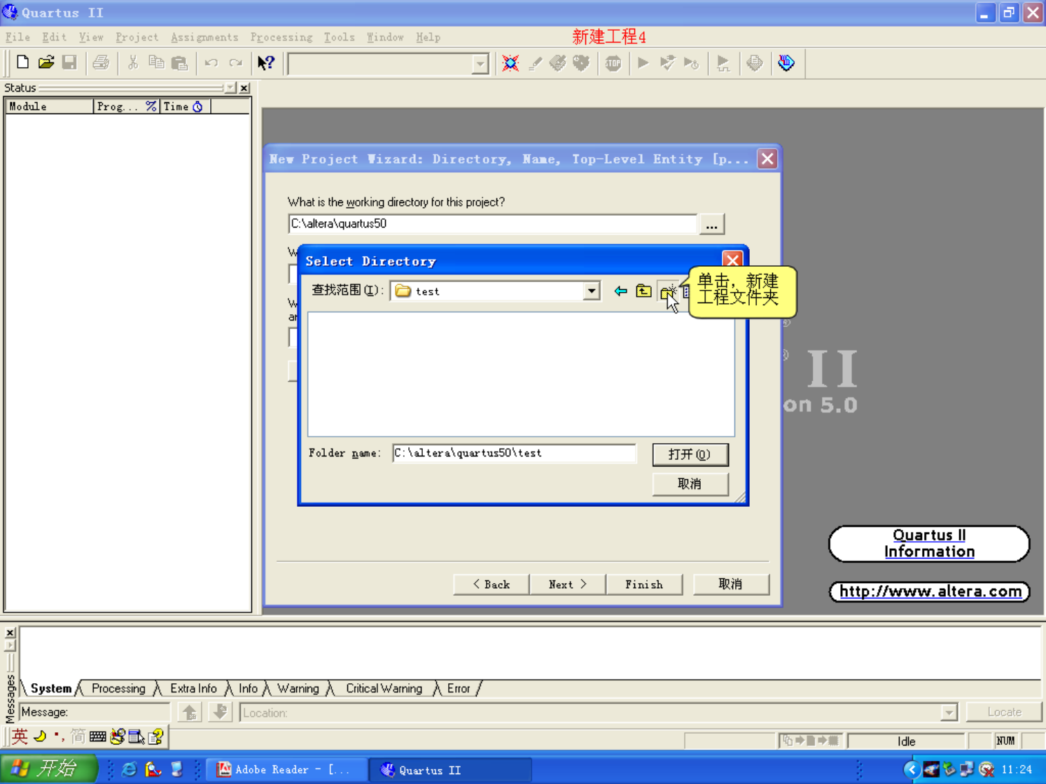1046x784 pixels.
Task: Open the Project menu
Action: pos(137,37)
